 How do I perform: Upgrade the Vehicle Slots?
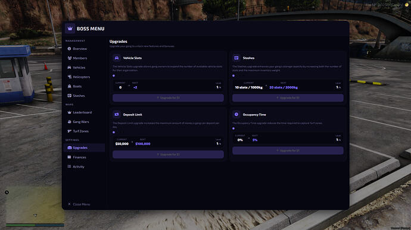point(168,97)
